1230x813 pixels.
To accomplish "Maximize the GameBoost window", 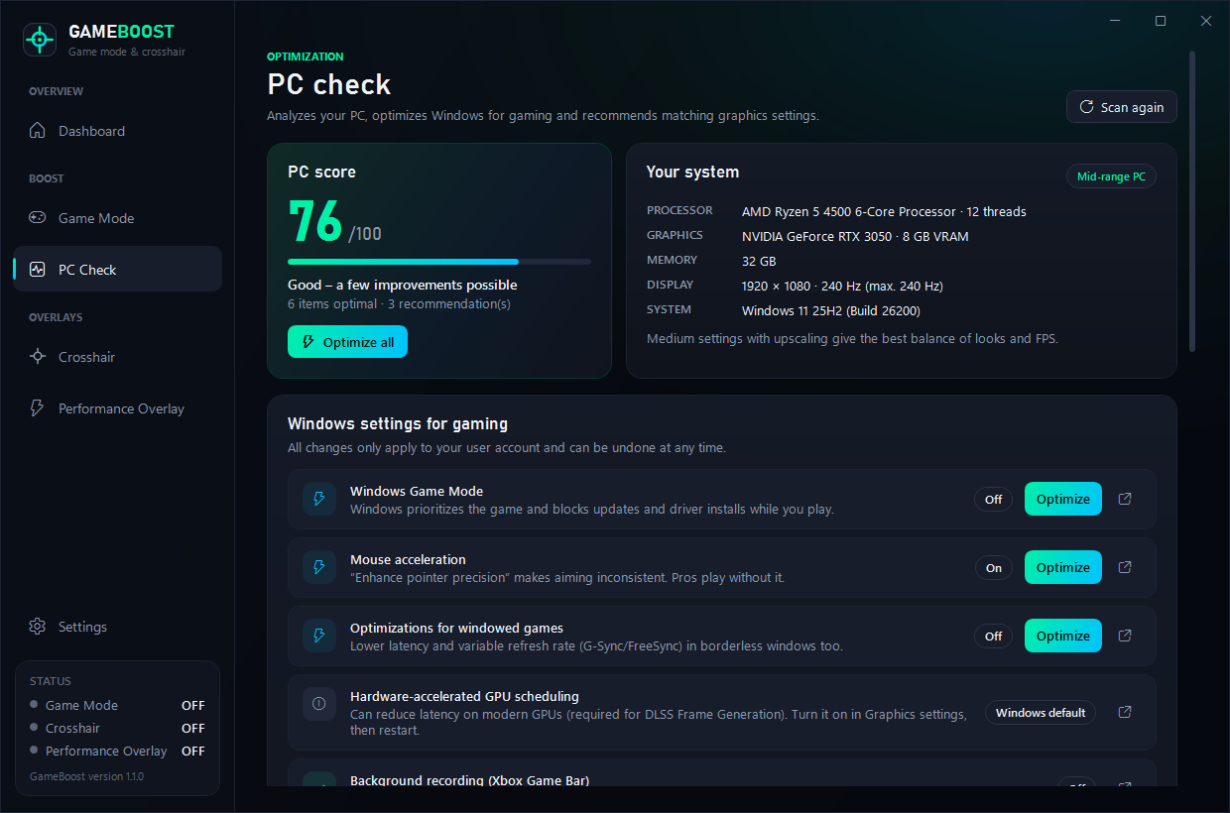I will (x=1161, y=21).
